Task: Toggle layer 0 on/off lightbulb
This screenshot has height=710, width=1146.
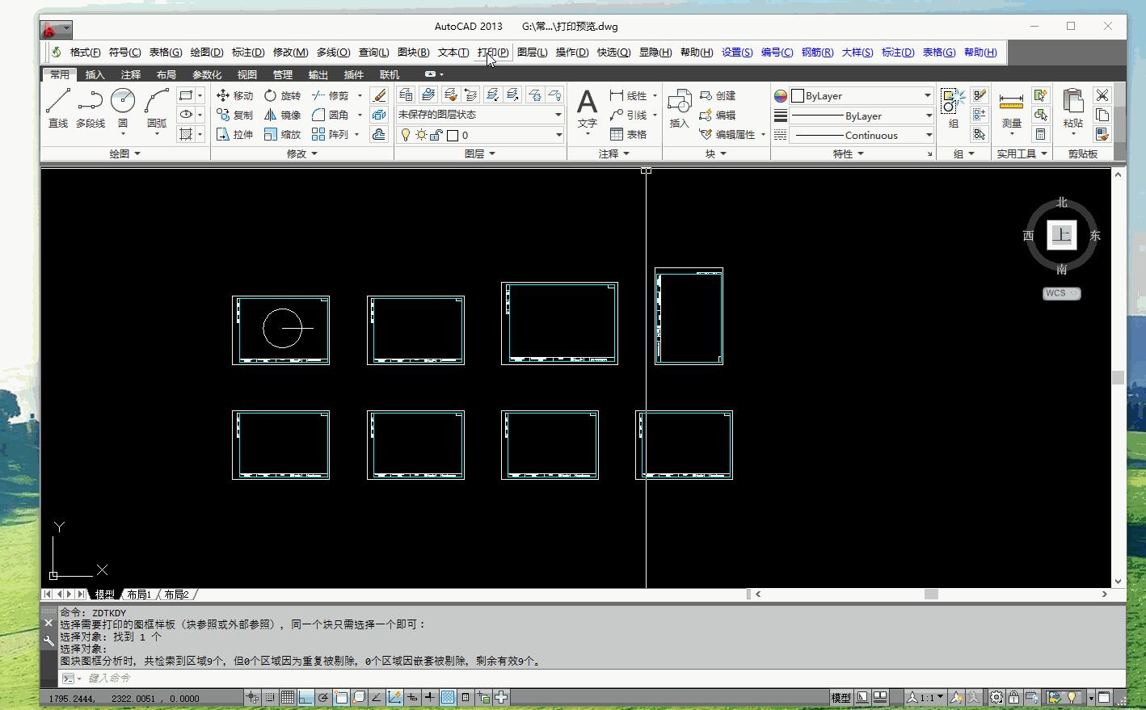Action: click(406, 135)
